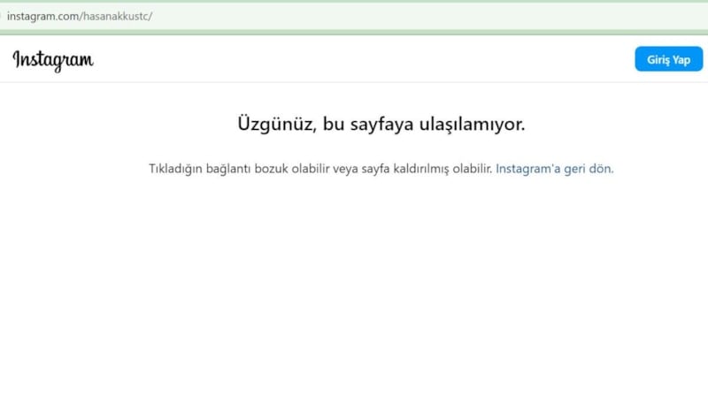Click the "hasanakkustc" path in the URL
The width and height of the screenshot is (708, 395).
tap(116, 17)
